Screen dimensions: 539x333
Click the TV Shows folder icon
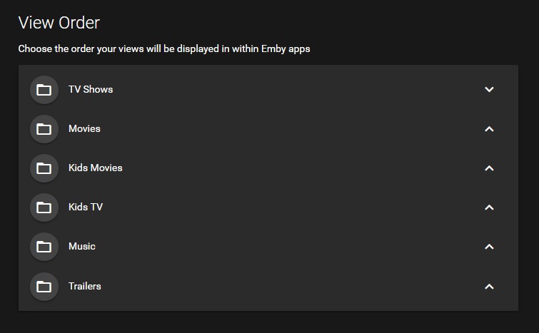pyautogui.click(x=44, y=90)
